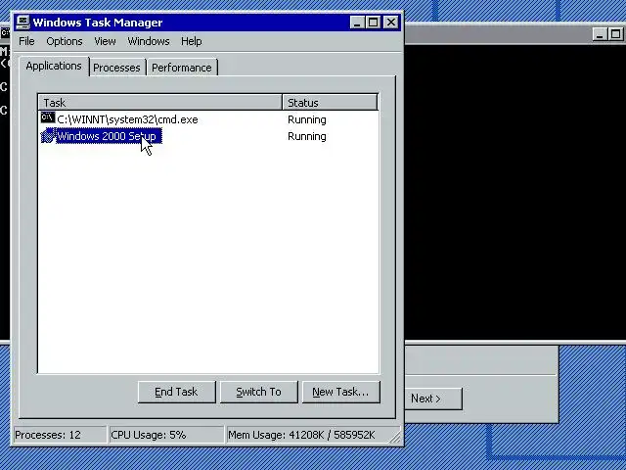Click the Task Manager title bar icon
626x470 pixels.
[x=22, y=23]
